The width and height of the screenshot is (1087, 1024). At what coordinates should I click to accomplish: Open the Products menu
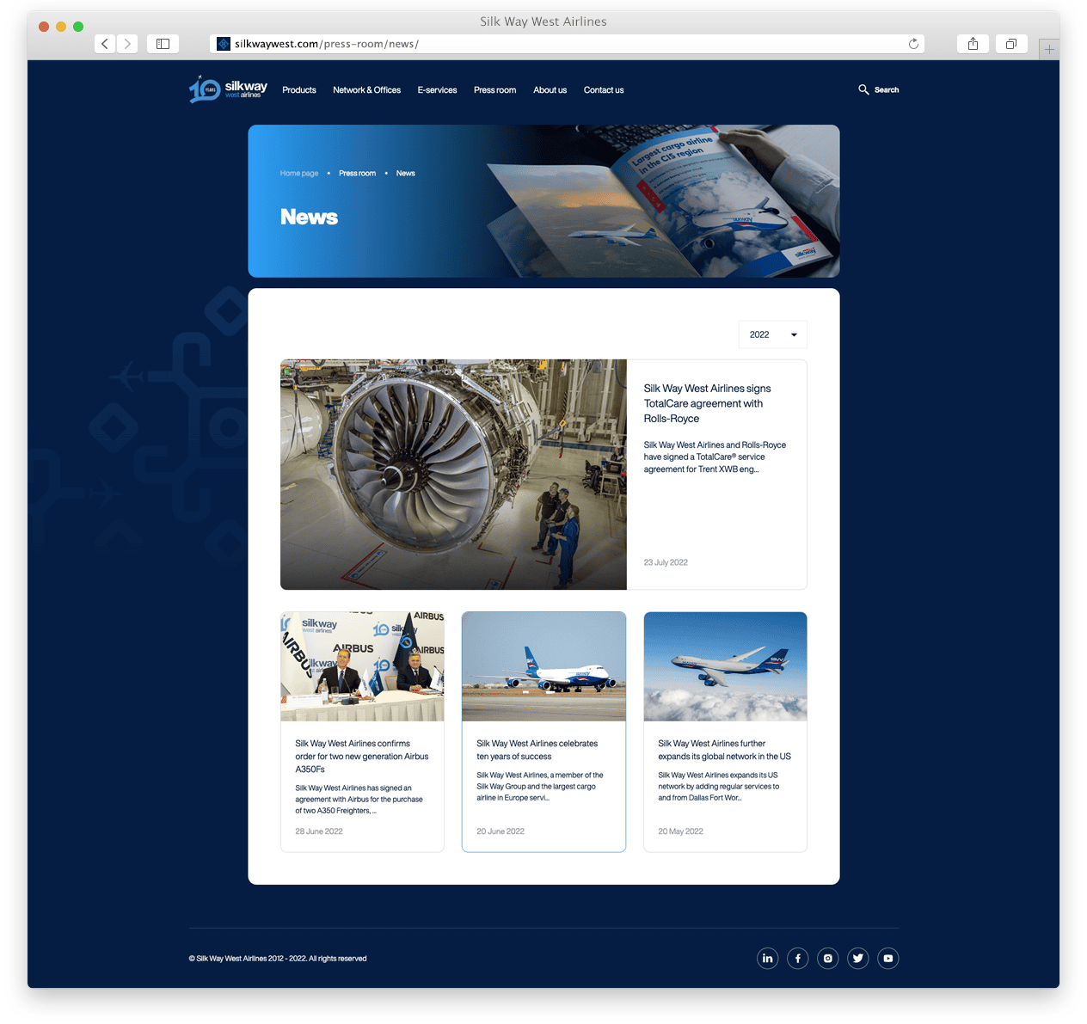click(299, 90)
